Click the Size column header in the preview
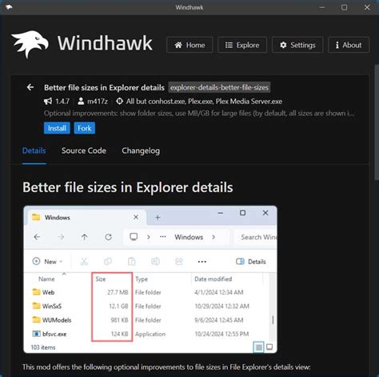 101,279
